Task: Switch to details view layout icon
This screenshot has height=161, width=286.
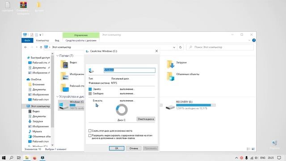Action: [248, 149]
